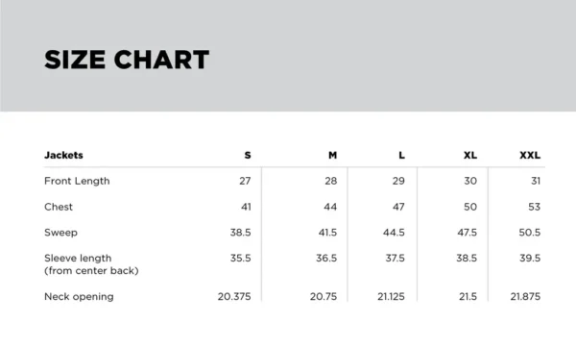This screenshot has width=576, height=348.
Task: Select the Sleeve length row label
Action: [91, 264]
